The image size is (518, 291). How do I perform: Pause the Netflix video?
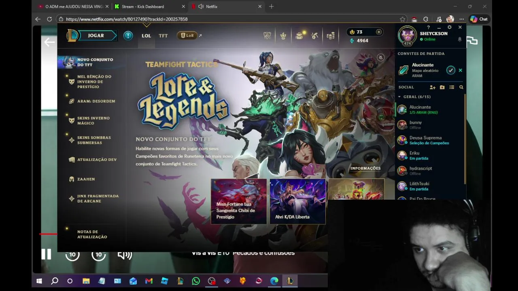click(x=46, y=254)
